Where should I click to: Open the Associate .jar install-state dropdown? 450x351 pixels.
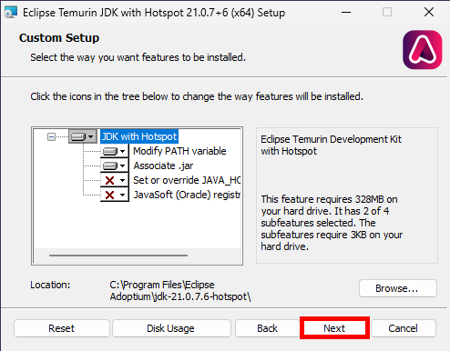click(115, 165)
